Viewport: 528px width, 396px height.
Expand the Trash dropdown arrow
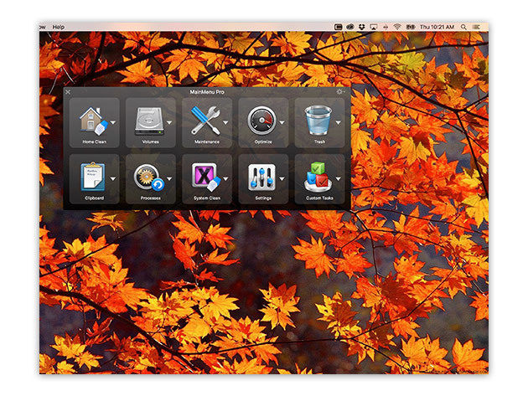(x=338, y=122)
